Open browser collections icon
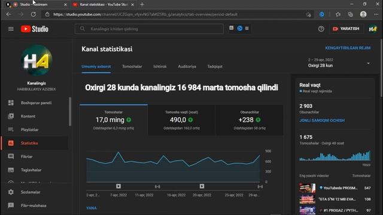The height and width of the screenshot is (215, 383). [351, 14]
